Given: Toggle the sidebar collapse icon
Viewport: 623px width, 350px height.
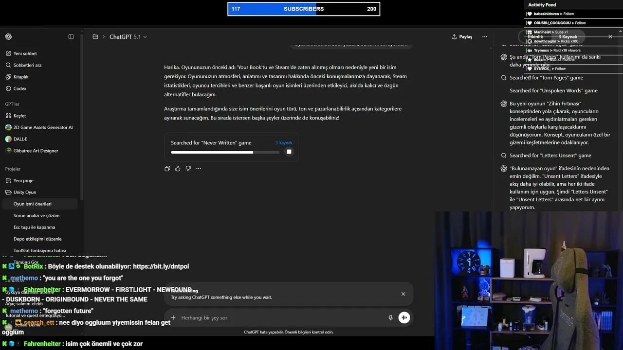Looking at the screenshot, I should tap(71, 37).
